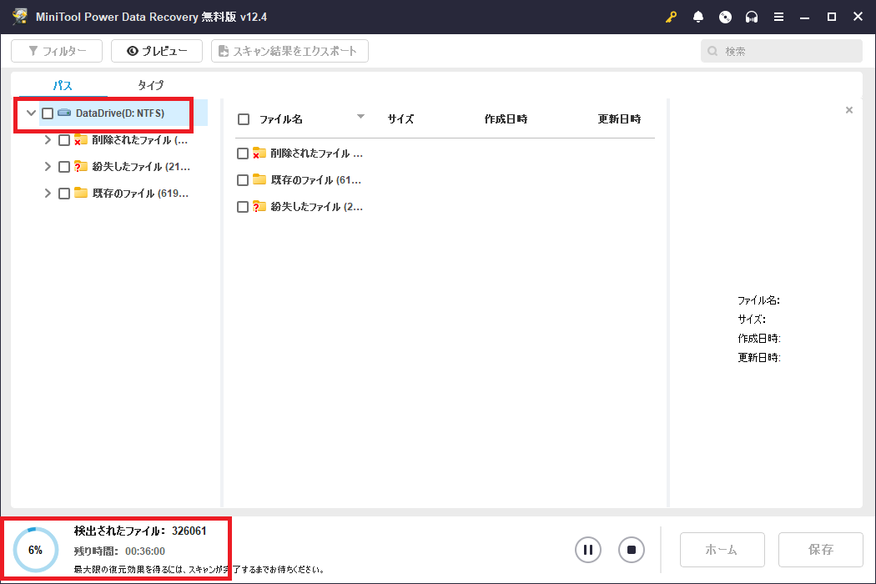Toggle the select-all checkbox beside ファイル名
The image size is (876, 584).
(x=244, y=119)
